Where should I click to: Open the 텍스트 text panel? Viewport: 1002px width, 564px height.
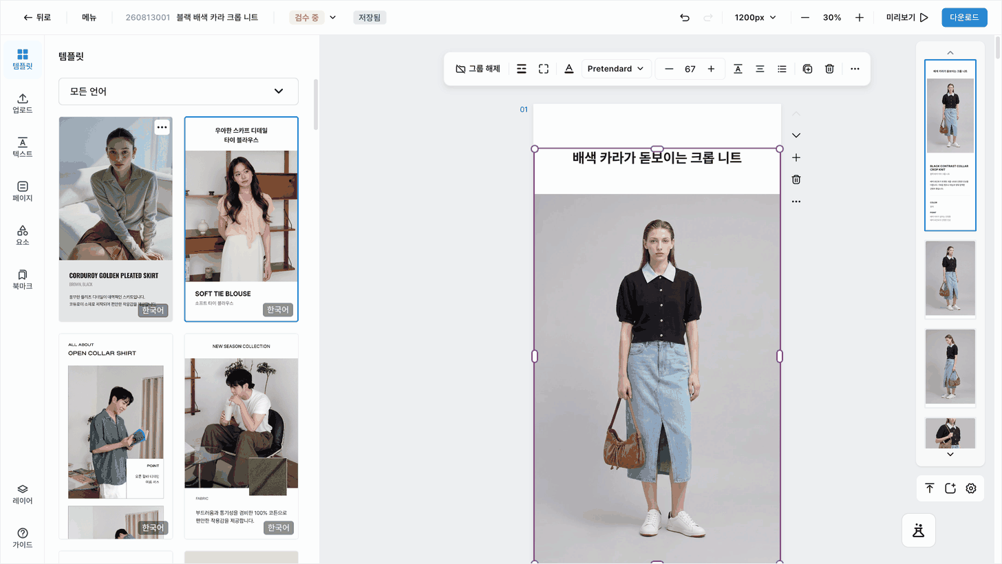(23, 148)
